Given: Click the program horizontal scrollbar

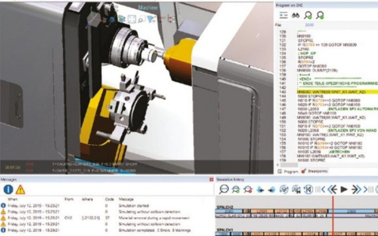Looking at the screenshot, I should [x=289, y=165].
